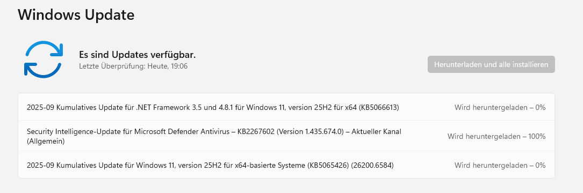Click 'x64-basierte Systeme' text in the last row
This screenshot has height=193, width=583.
point(273,165)
